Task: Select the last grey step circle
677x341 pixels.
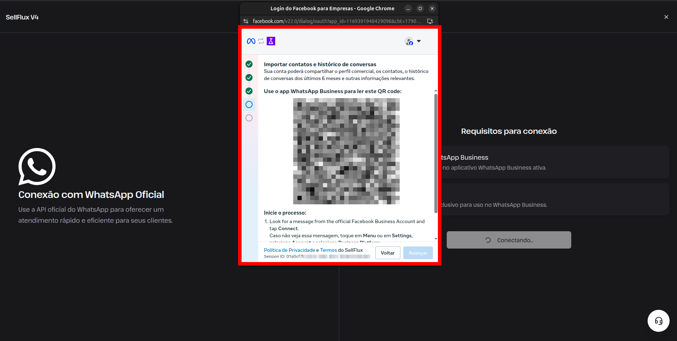Action: (x=249, y=118)
